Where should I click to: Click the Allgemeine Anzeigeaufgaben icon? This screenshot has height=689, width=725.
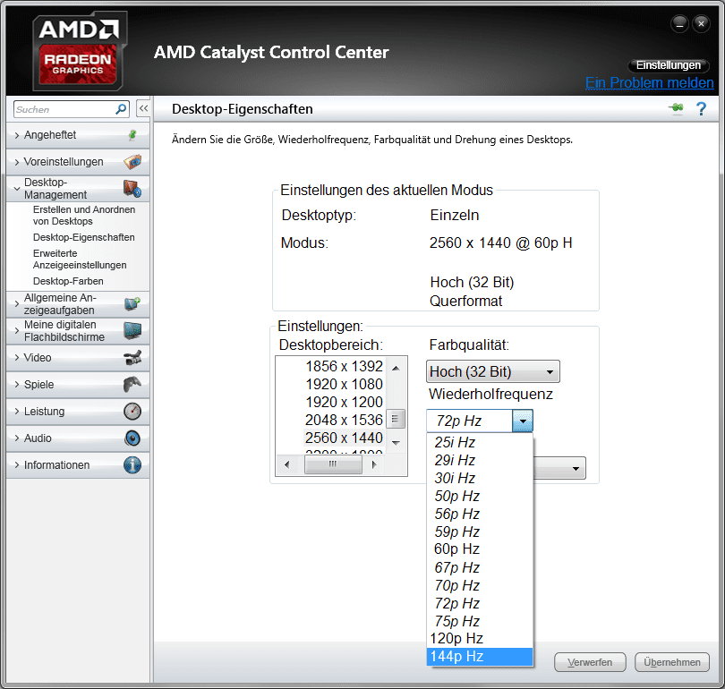pyautogui.click(x=132, y=303)
